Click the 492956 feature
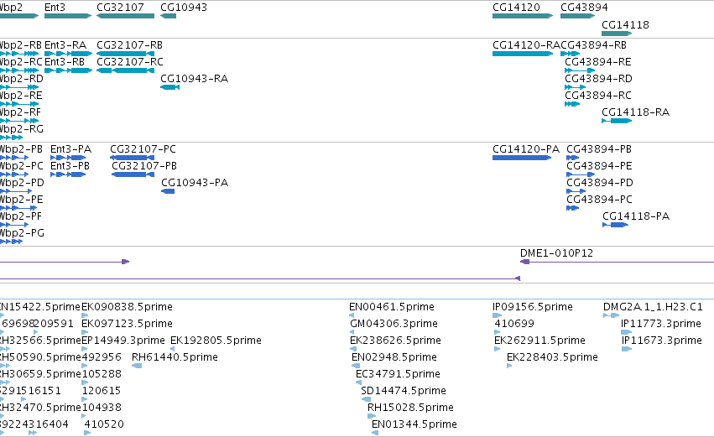 85,366
